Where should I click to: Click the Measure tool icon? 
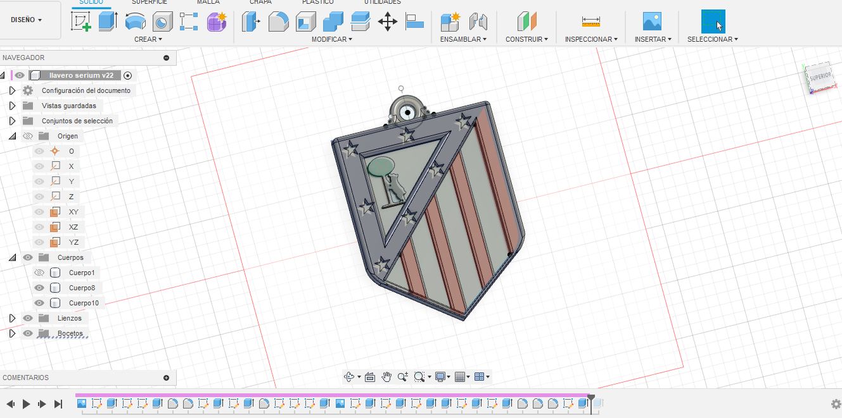coord(590,22)
